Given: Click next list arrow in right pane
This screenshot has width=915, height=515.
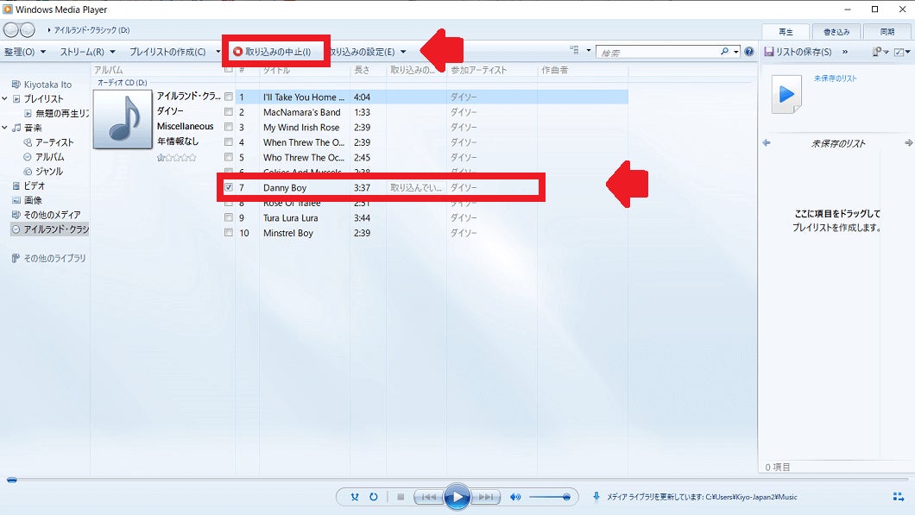Looking at the screenshot, I should tap(908, 143).
